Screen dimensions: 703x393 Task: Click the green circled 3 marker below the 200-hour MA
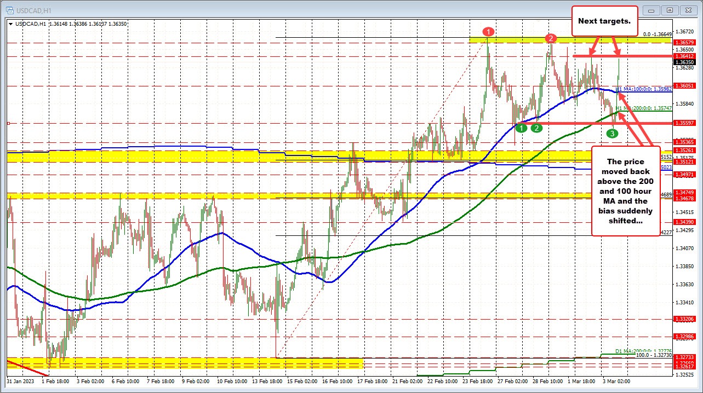pyautogui.click(x=612, y=133)
